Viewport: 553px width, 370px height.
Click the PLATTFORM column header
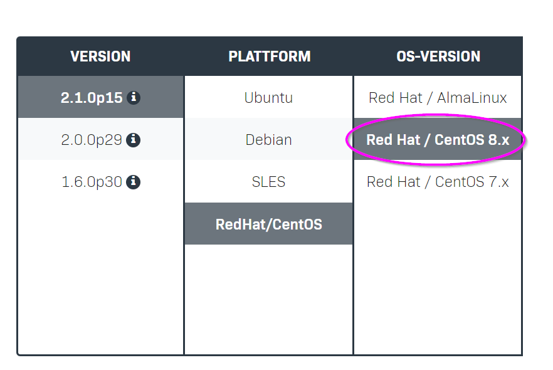pos(270,56)
